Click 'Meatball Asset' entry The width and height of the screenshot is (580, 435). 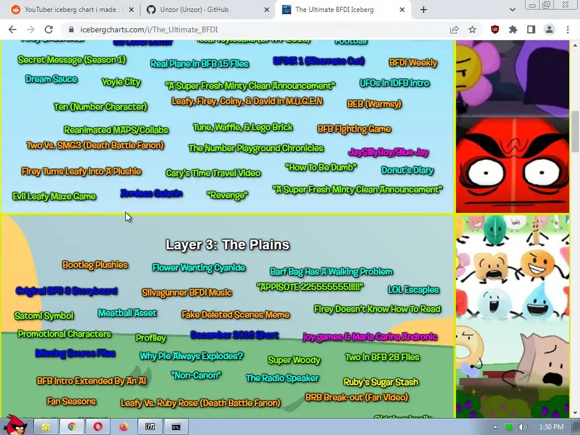tap(127, 313)
